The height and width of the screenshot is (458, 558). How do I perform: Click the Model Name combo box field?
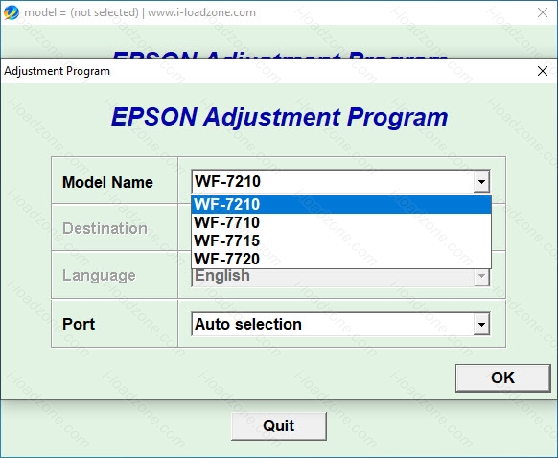(340, 182)
